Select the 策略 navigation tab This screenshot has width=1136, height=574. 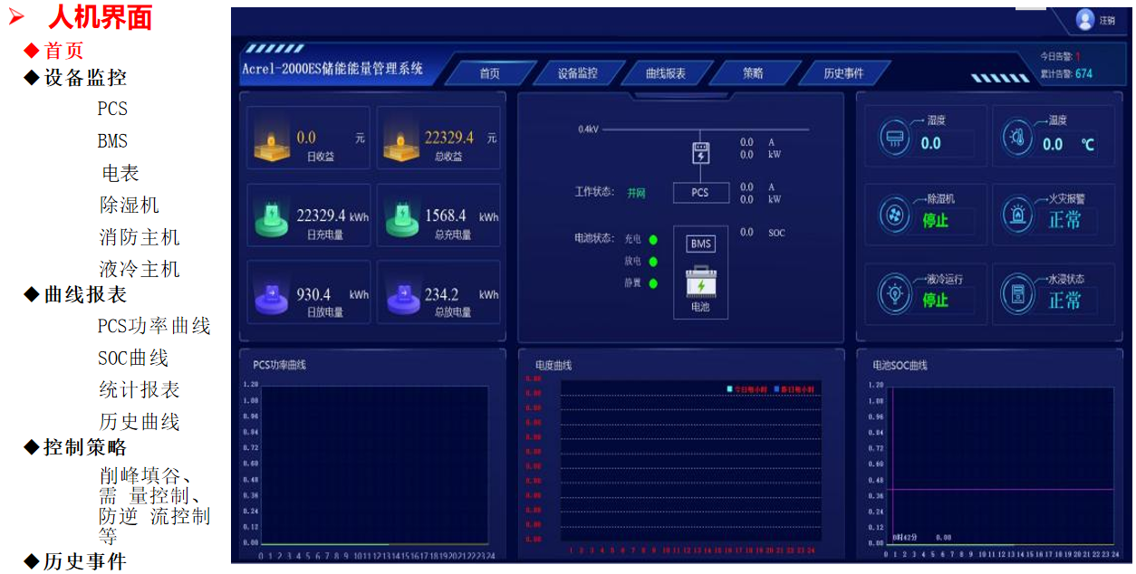[x=753, y=73]
